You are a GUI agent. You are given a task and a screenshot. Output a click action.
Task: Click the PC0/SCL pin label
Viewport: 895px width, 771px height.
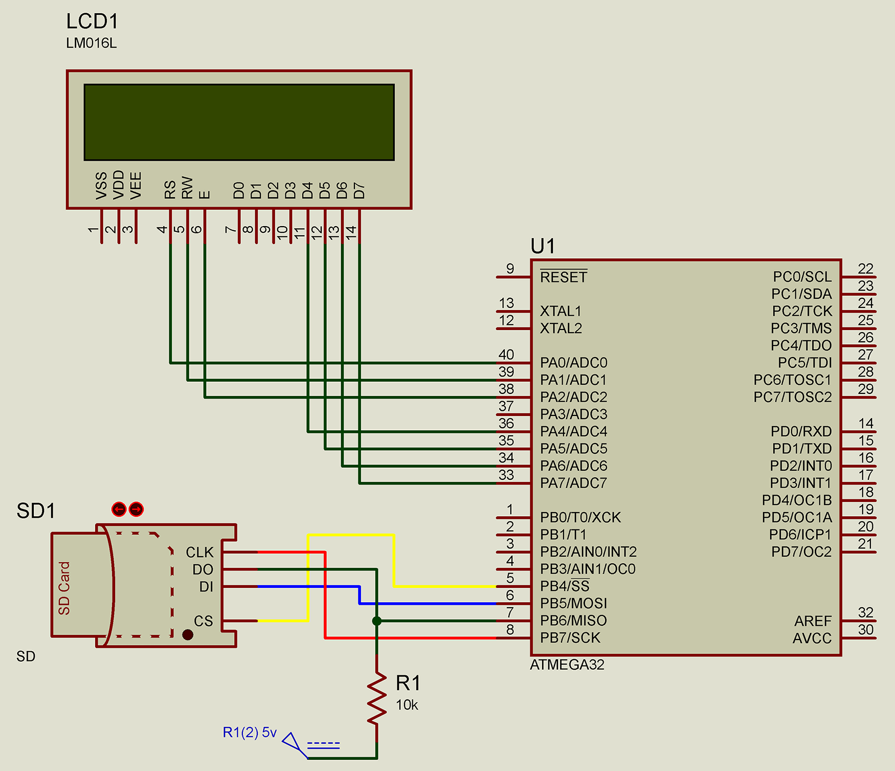point(802,277)
